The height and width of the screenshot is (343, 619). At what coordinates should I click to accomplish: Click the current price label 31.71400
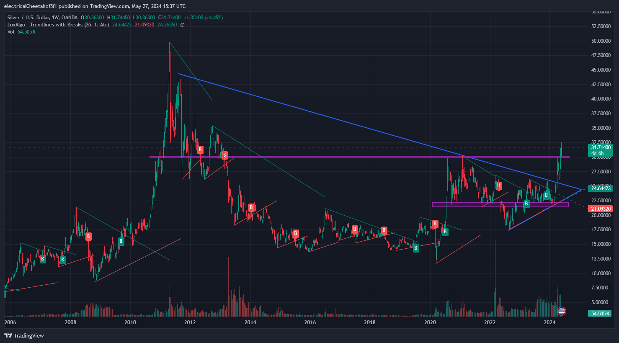[x=601, y=147]
